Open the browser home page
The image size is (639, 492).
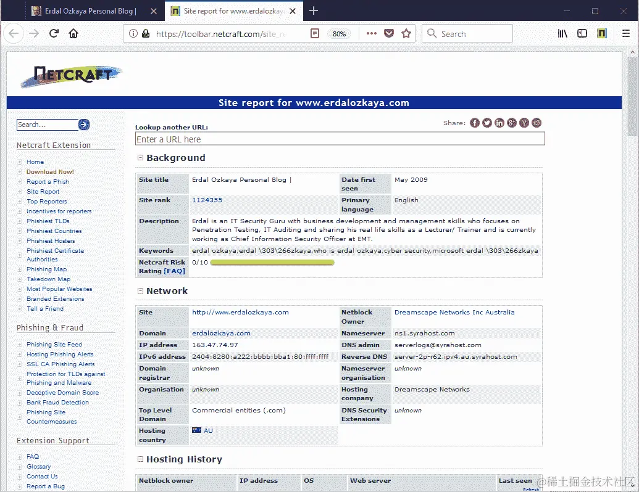[73, 33]
